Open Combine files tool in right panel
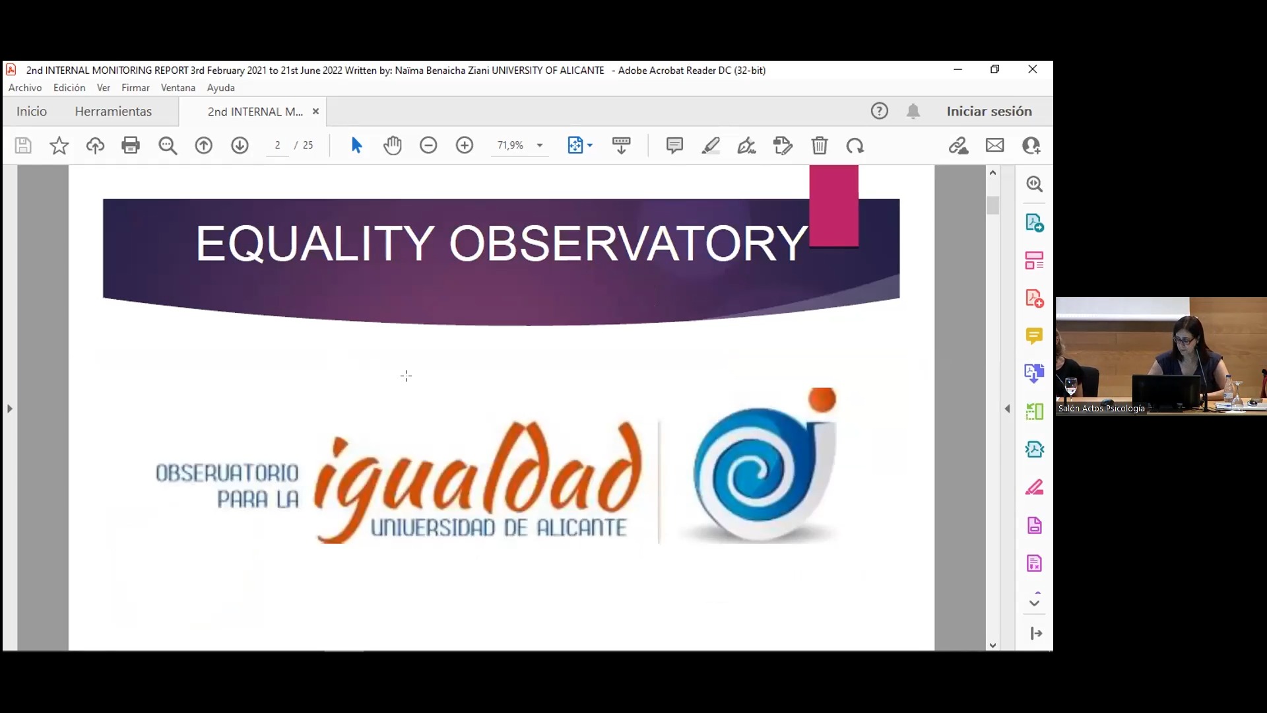 click(x=1034, y=373)
